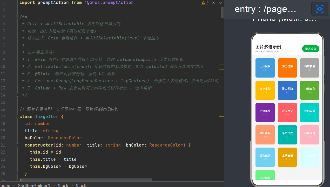
Task: Click the comment end fold marker at line 14
Action: coord(17,95)
